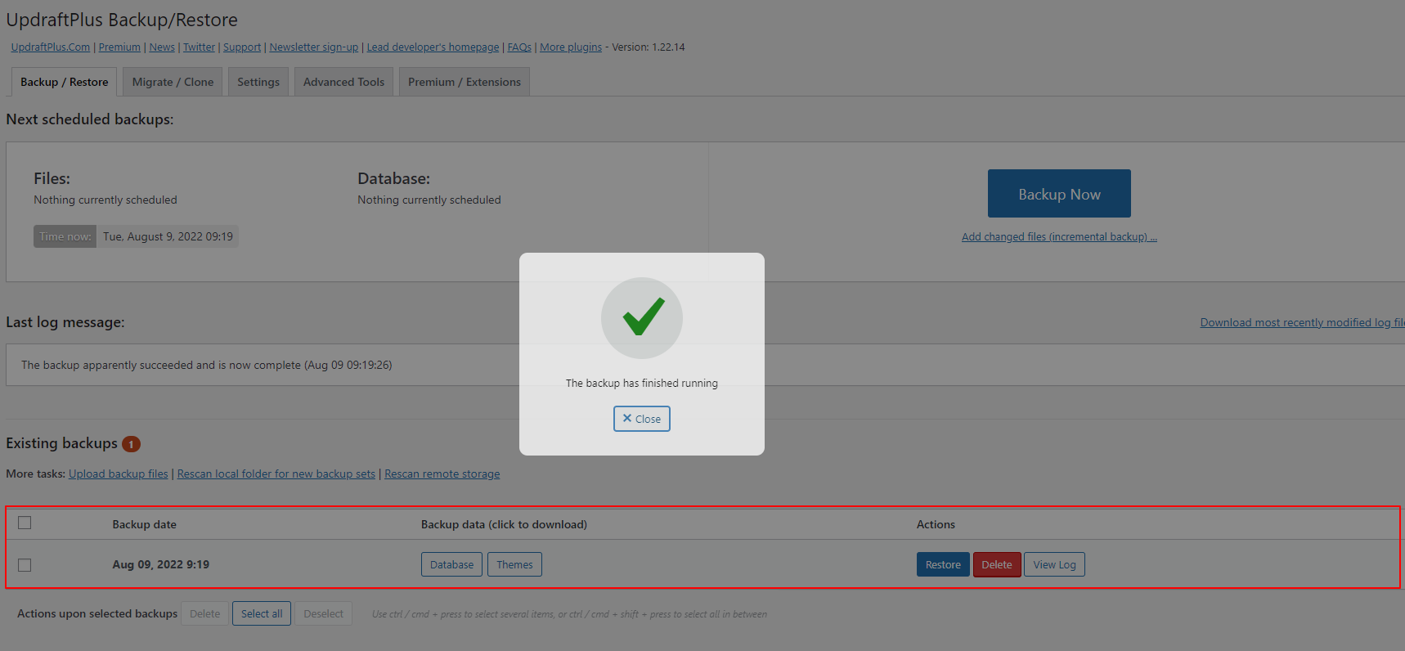Open the Premium / Extensions tab
Screen dimensions: 1405x651
click(465, 82)
